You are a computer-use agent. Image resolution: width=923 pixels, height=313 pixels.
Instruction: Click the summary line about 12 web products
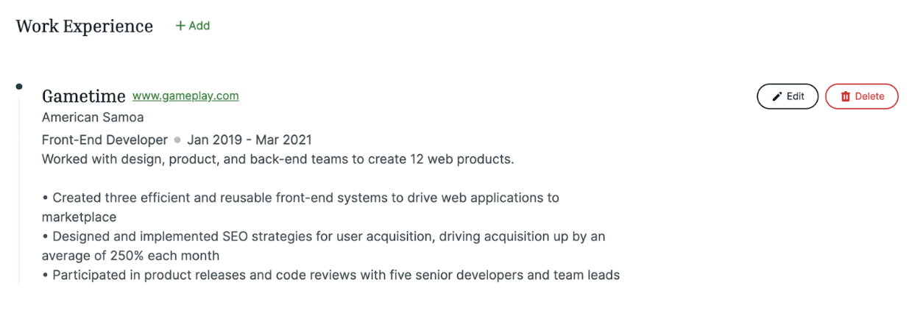click(x=278, y=159)
